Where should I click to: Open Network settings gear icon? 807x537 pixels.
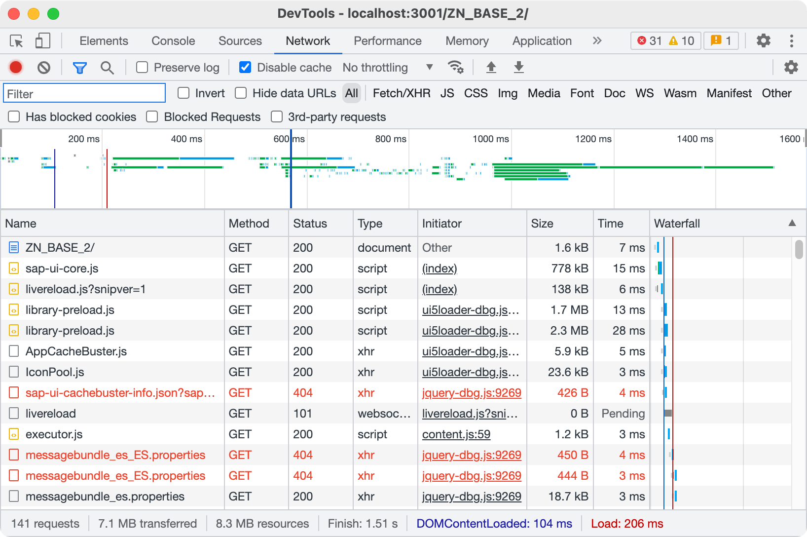pyautogui.click(x=791, y=67)
